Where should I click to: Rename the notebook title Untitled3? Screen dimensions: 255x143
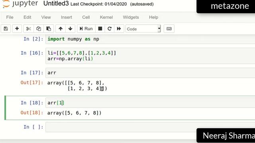click(56, 4)
